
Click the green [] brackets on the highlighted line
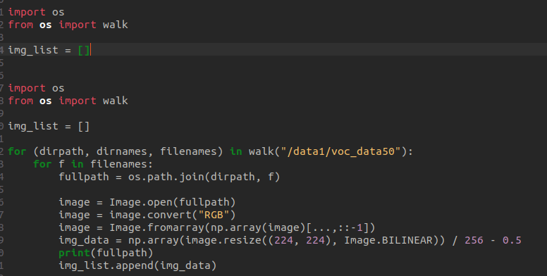[84, 50]
